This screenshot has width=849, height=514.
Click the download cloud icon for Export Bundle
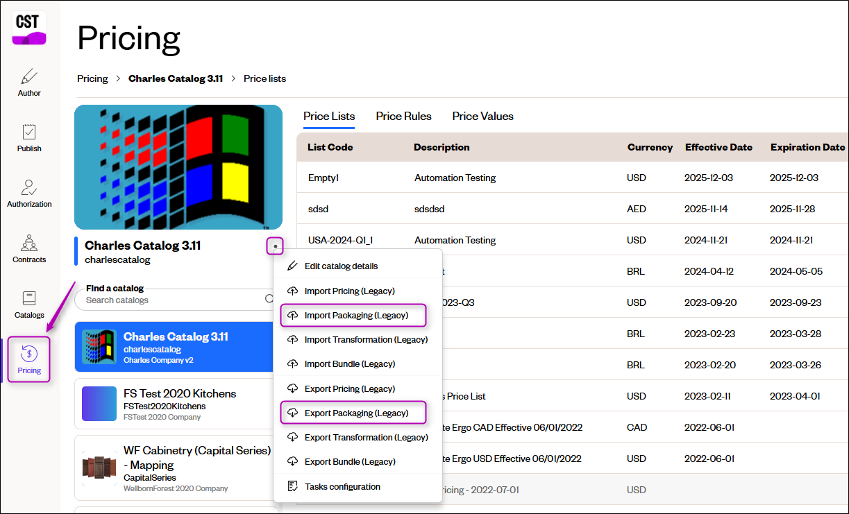click(x=292, y=461)
